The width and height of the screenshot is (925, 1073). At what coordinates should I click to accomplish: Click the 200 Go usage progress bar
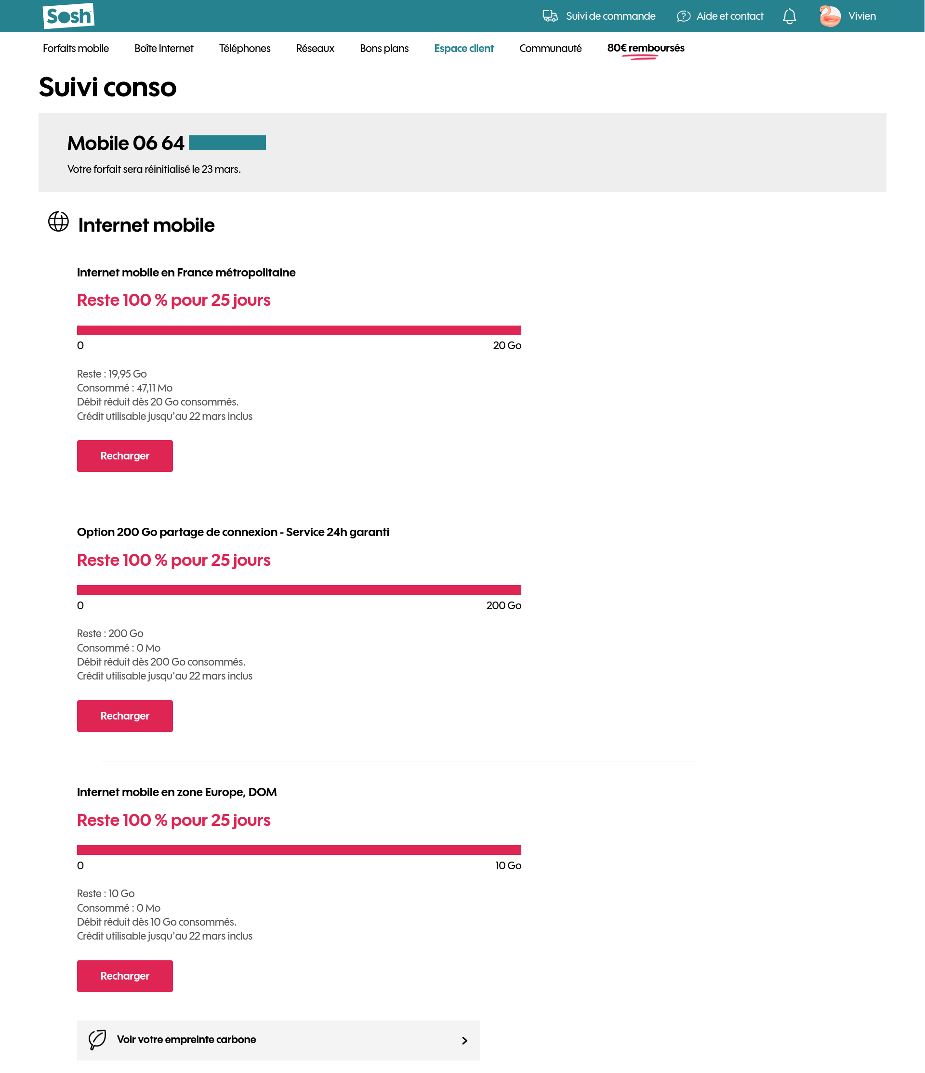[299, 590]
